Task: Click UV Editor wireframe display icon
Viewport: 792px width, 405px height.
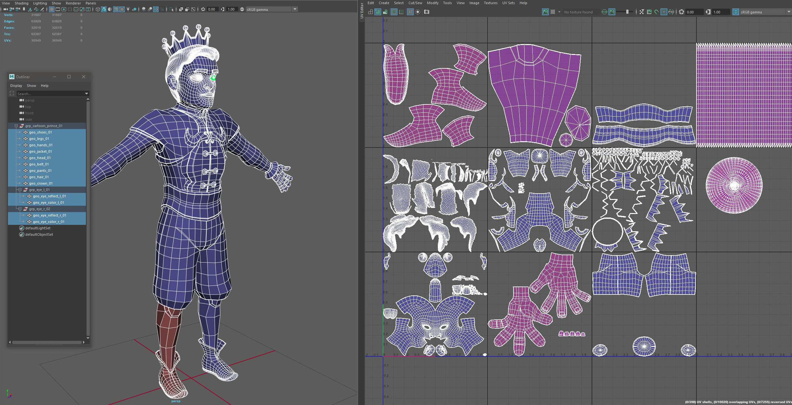Action: pos(370,12)
